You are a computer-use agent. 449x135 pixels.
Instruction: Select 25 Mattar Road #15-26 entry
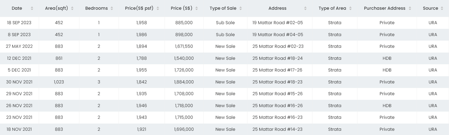278,94
